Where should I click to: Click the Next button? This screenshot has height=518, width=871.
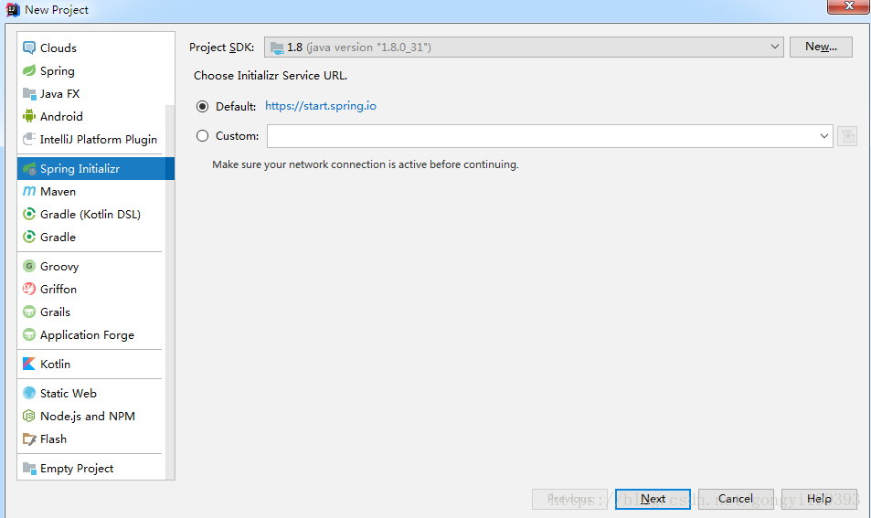click(x=653, y=499)
